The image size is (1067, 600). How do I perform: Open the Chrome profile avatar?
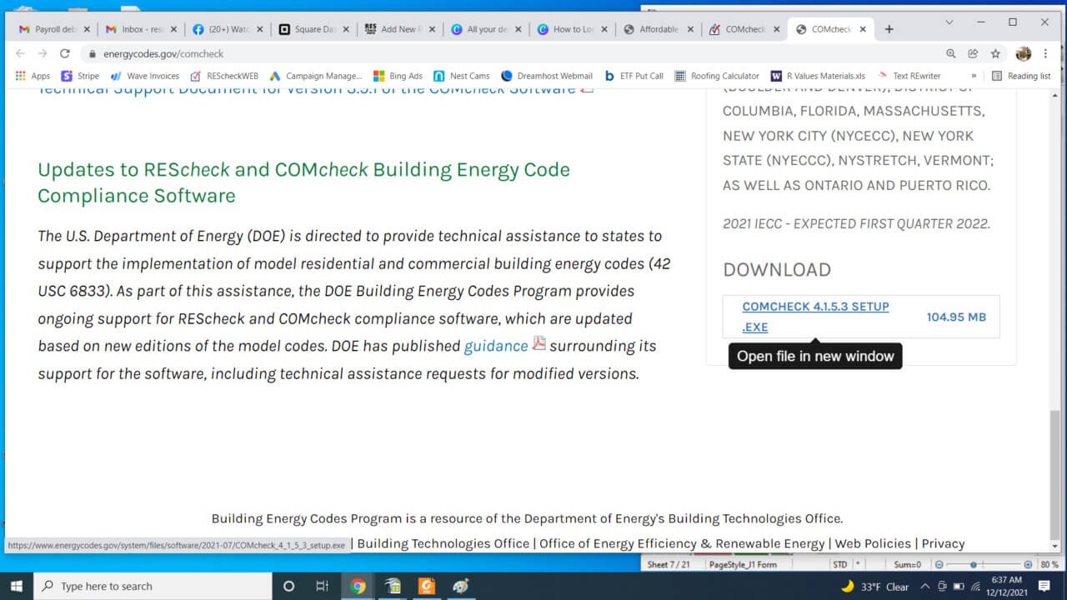(x=1023, y=52)
